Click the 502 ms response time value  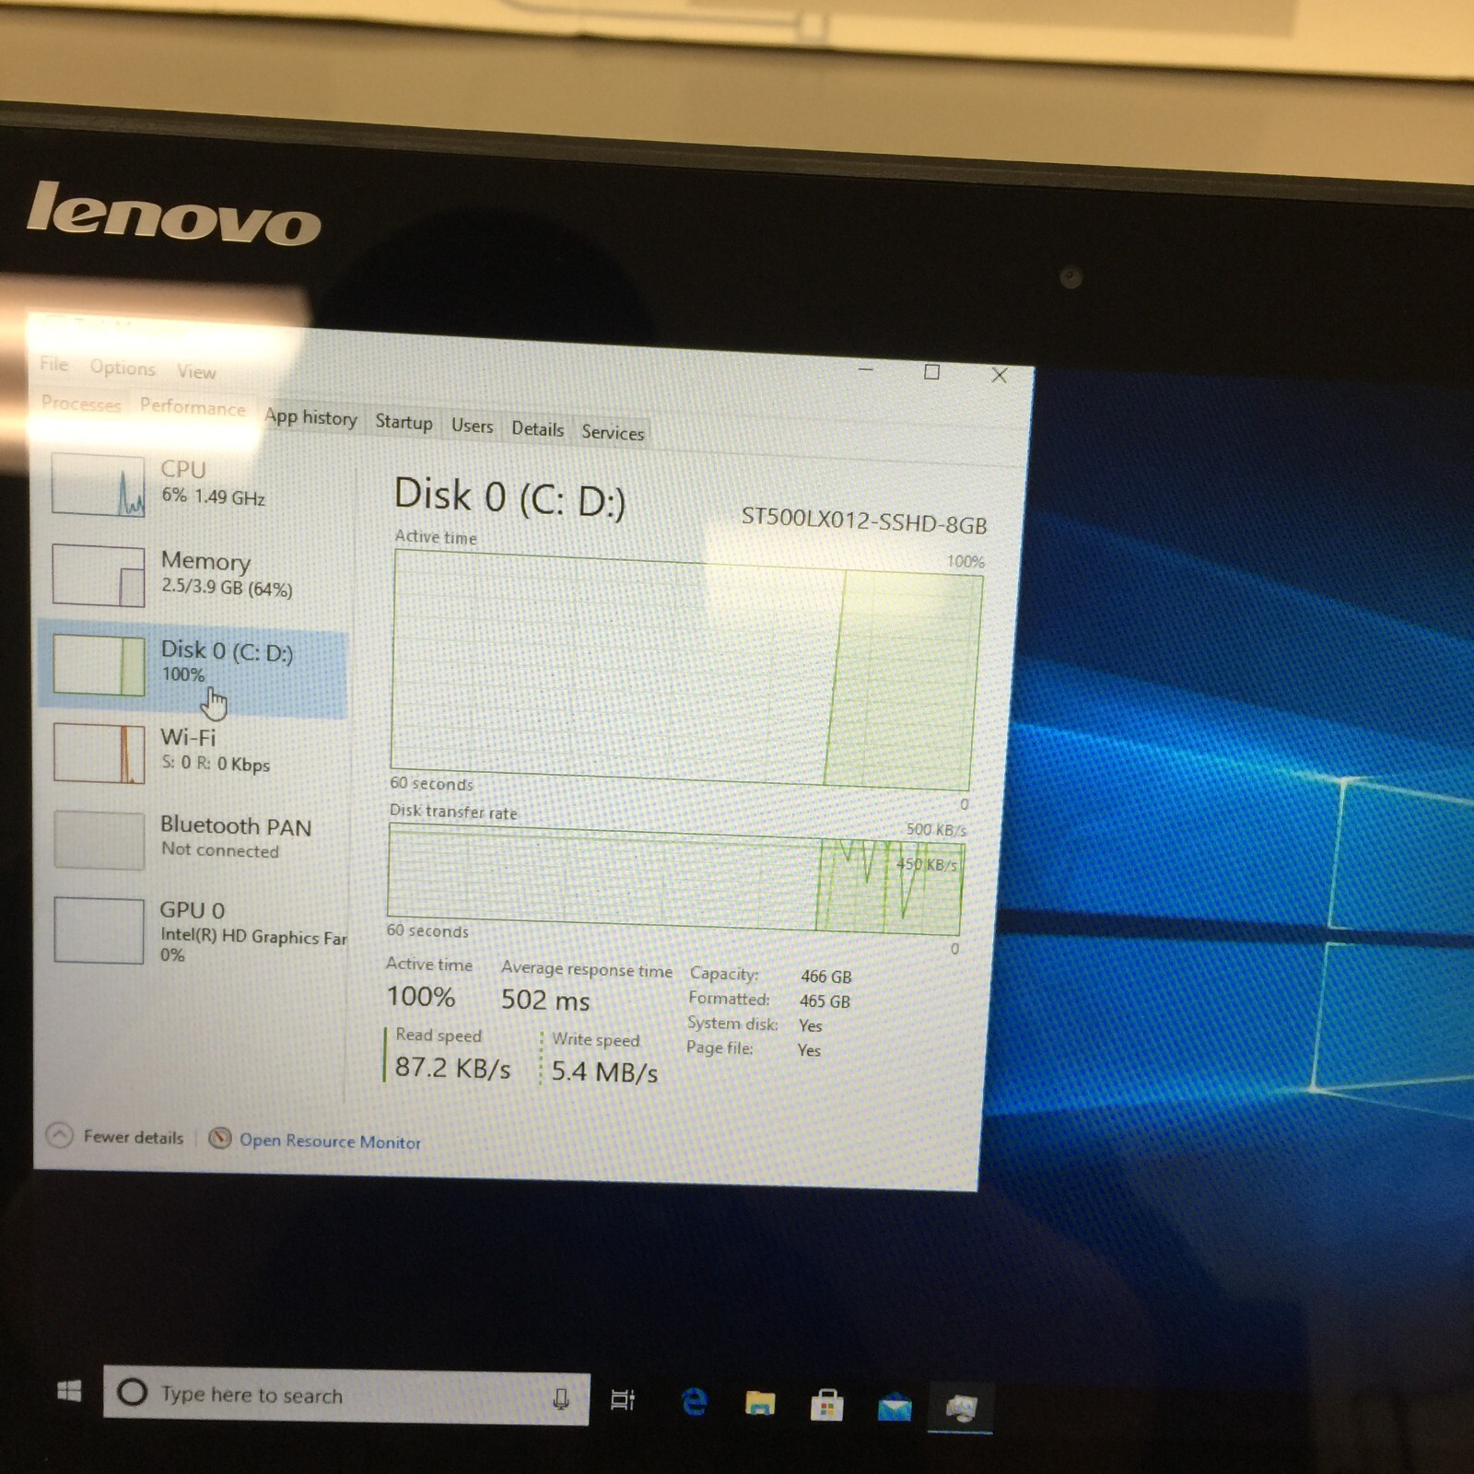coord(545,1000)
